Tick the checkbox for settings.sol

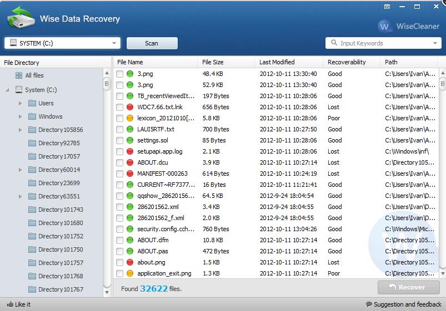pyautogui.click(x=119, y=140)
